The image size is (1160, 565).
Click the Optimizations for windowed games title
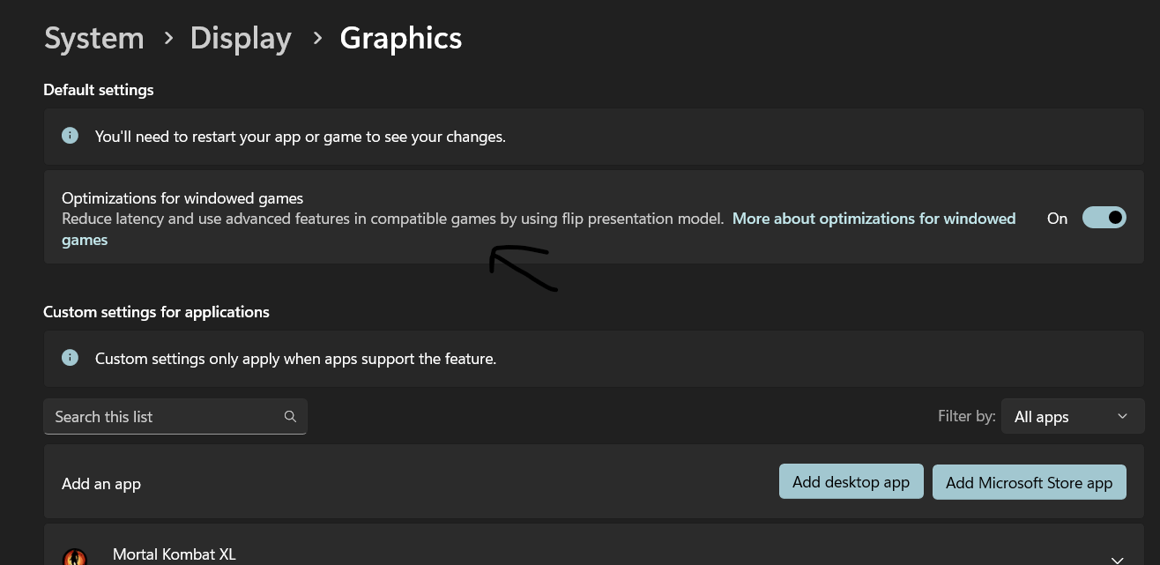(182, 198)
